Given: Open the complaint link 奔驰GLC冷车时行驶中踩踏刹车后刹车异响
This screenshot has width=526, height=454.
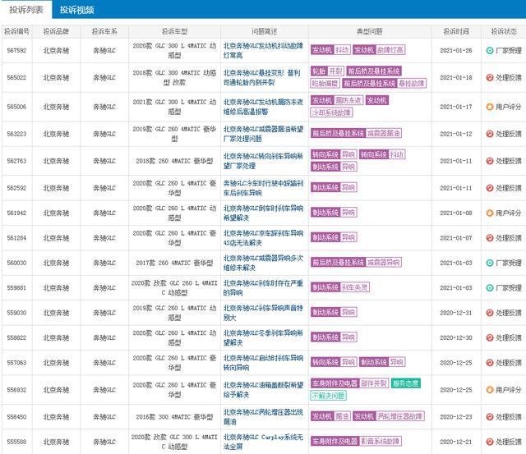Looking at the screenshot, I should 263,188.
